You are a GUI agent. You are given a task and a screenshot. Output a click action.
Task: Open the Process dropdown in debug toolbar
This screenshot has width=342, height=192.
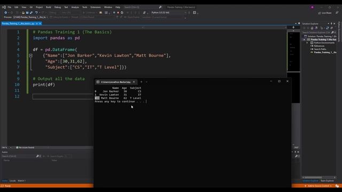click(30, 17)
